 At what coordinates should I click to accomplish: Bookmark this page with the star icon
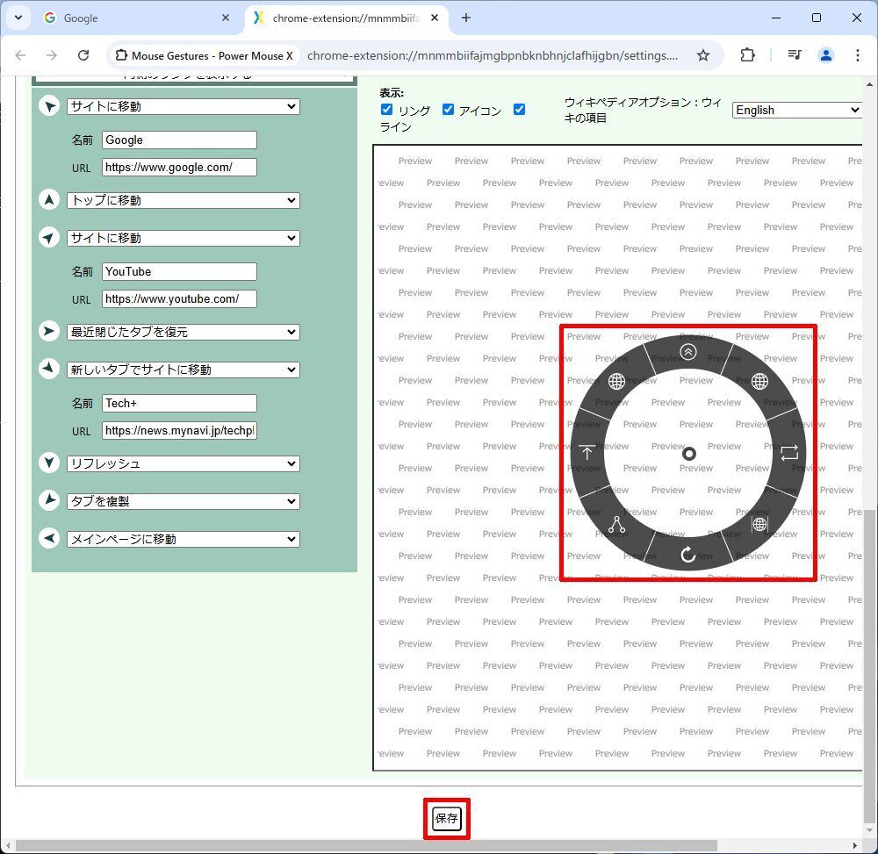(x=703, y=55)
